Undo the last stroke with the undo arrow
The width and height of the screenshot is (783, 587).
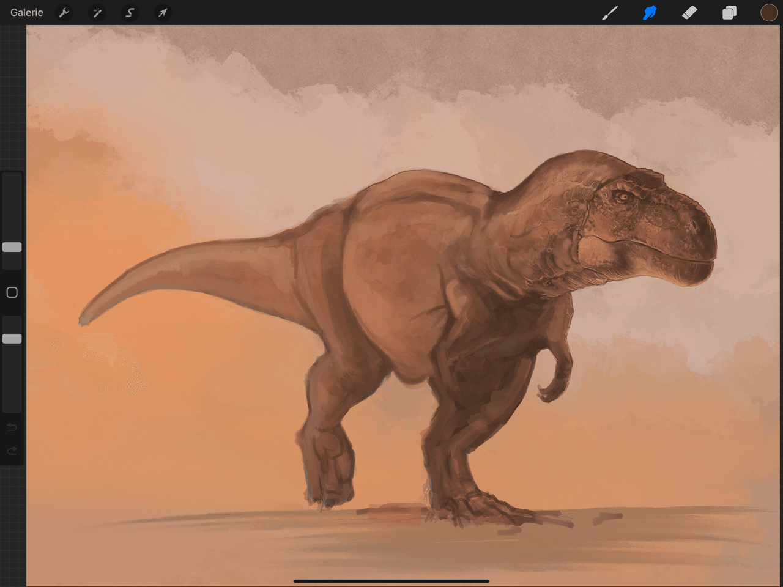[12, 427]
